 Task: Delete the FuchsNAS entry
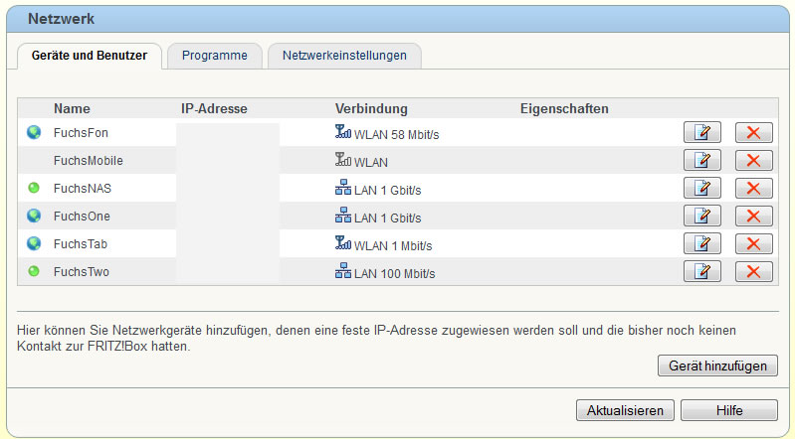coord(753,188)
